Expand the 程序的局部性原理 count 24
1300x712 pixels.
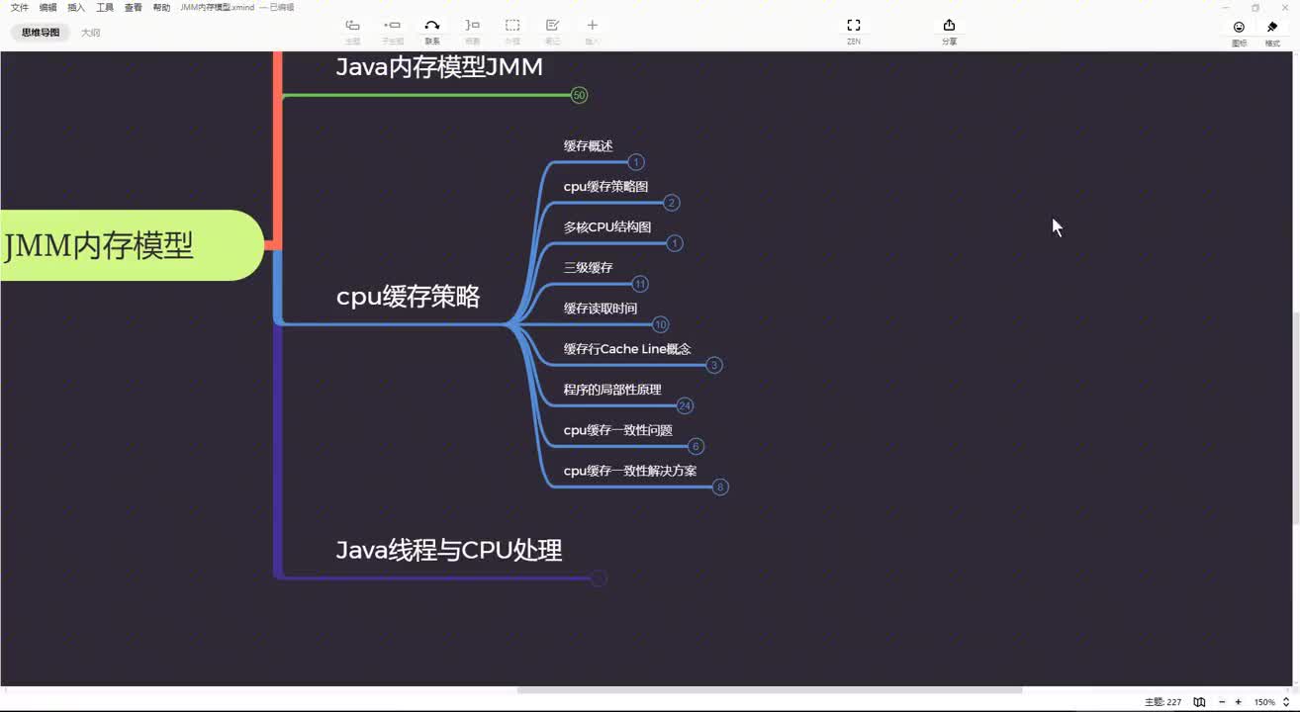[685, 405]
